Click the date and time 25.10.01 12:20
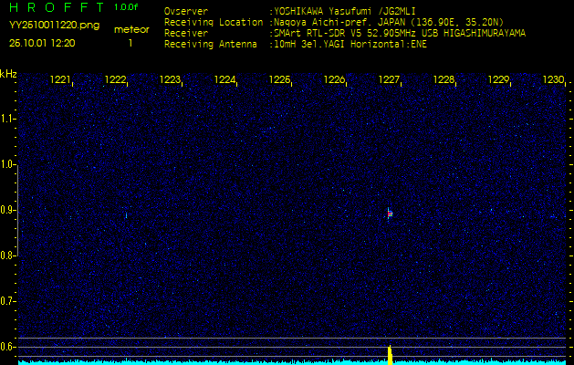Screen dimensions: 574x365 [x=42, y=43]
